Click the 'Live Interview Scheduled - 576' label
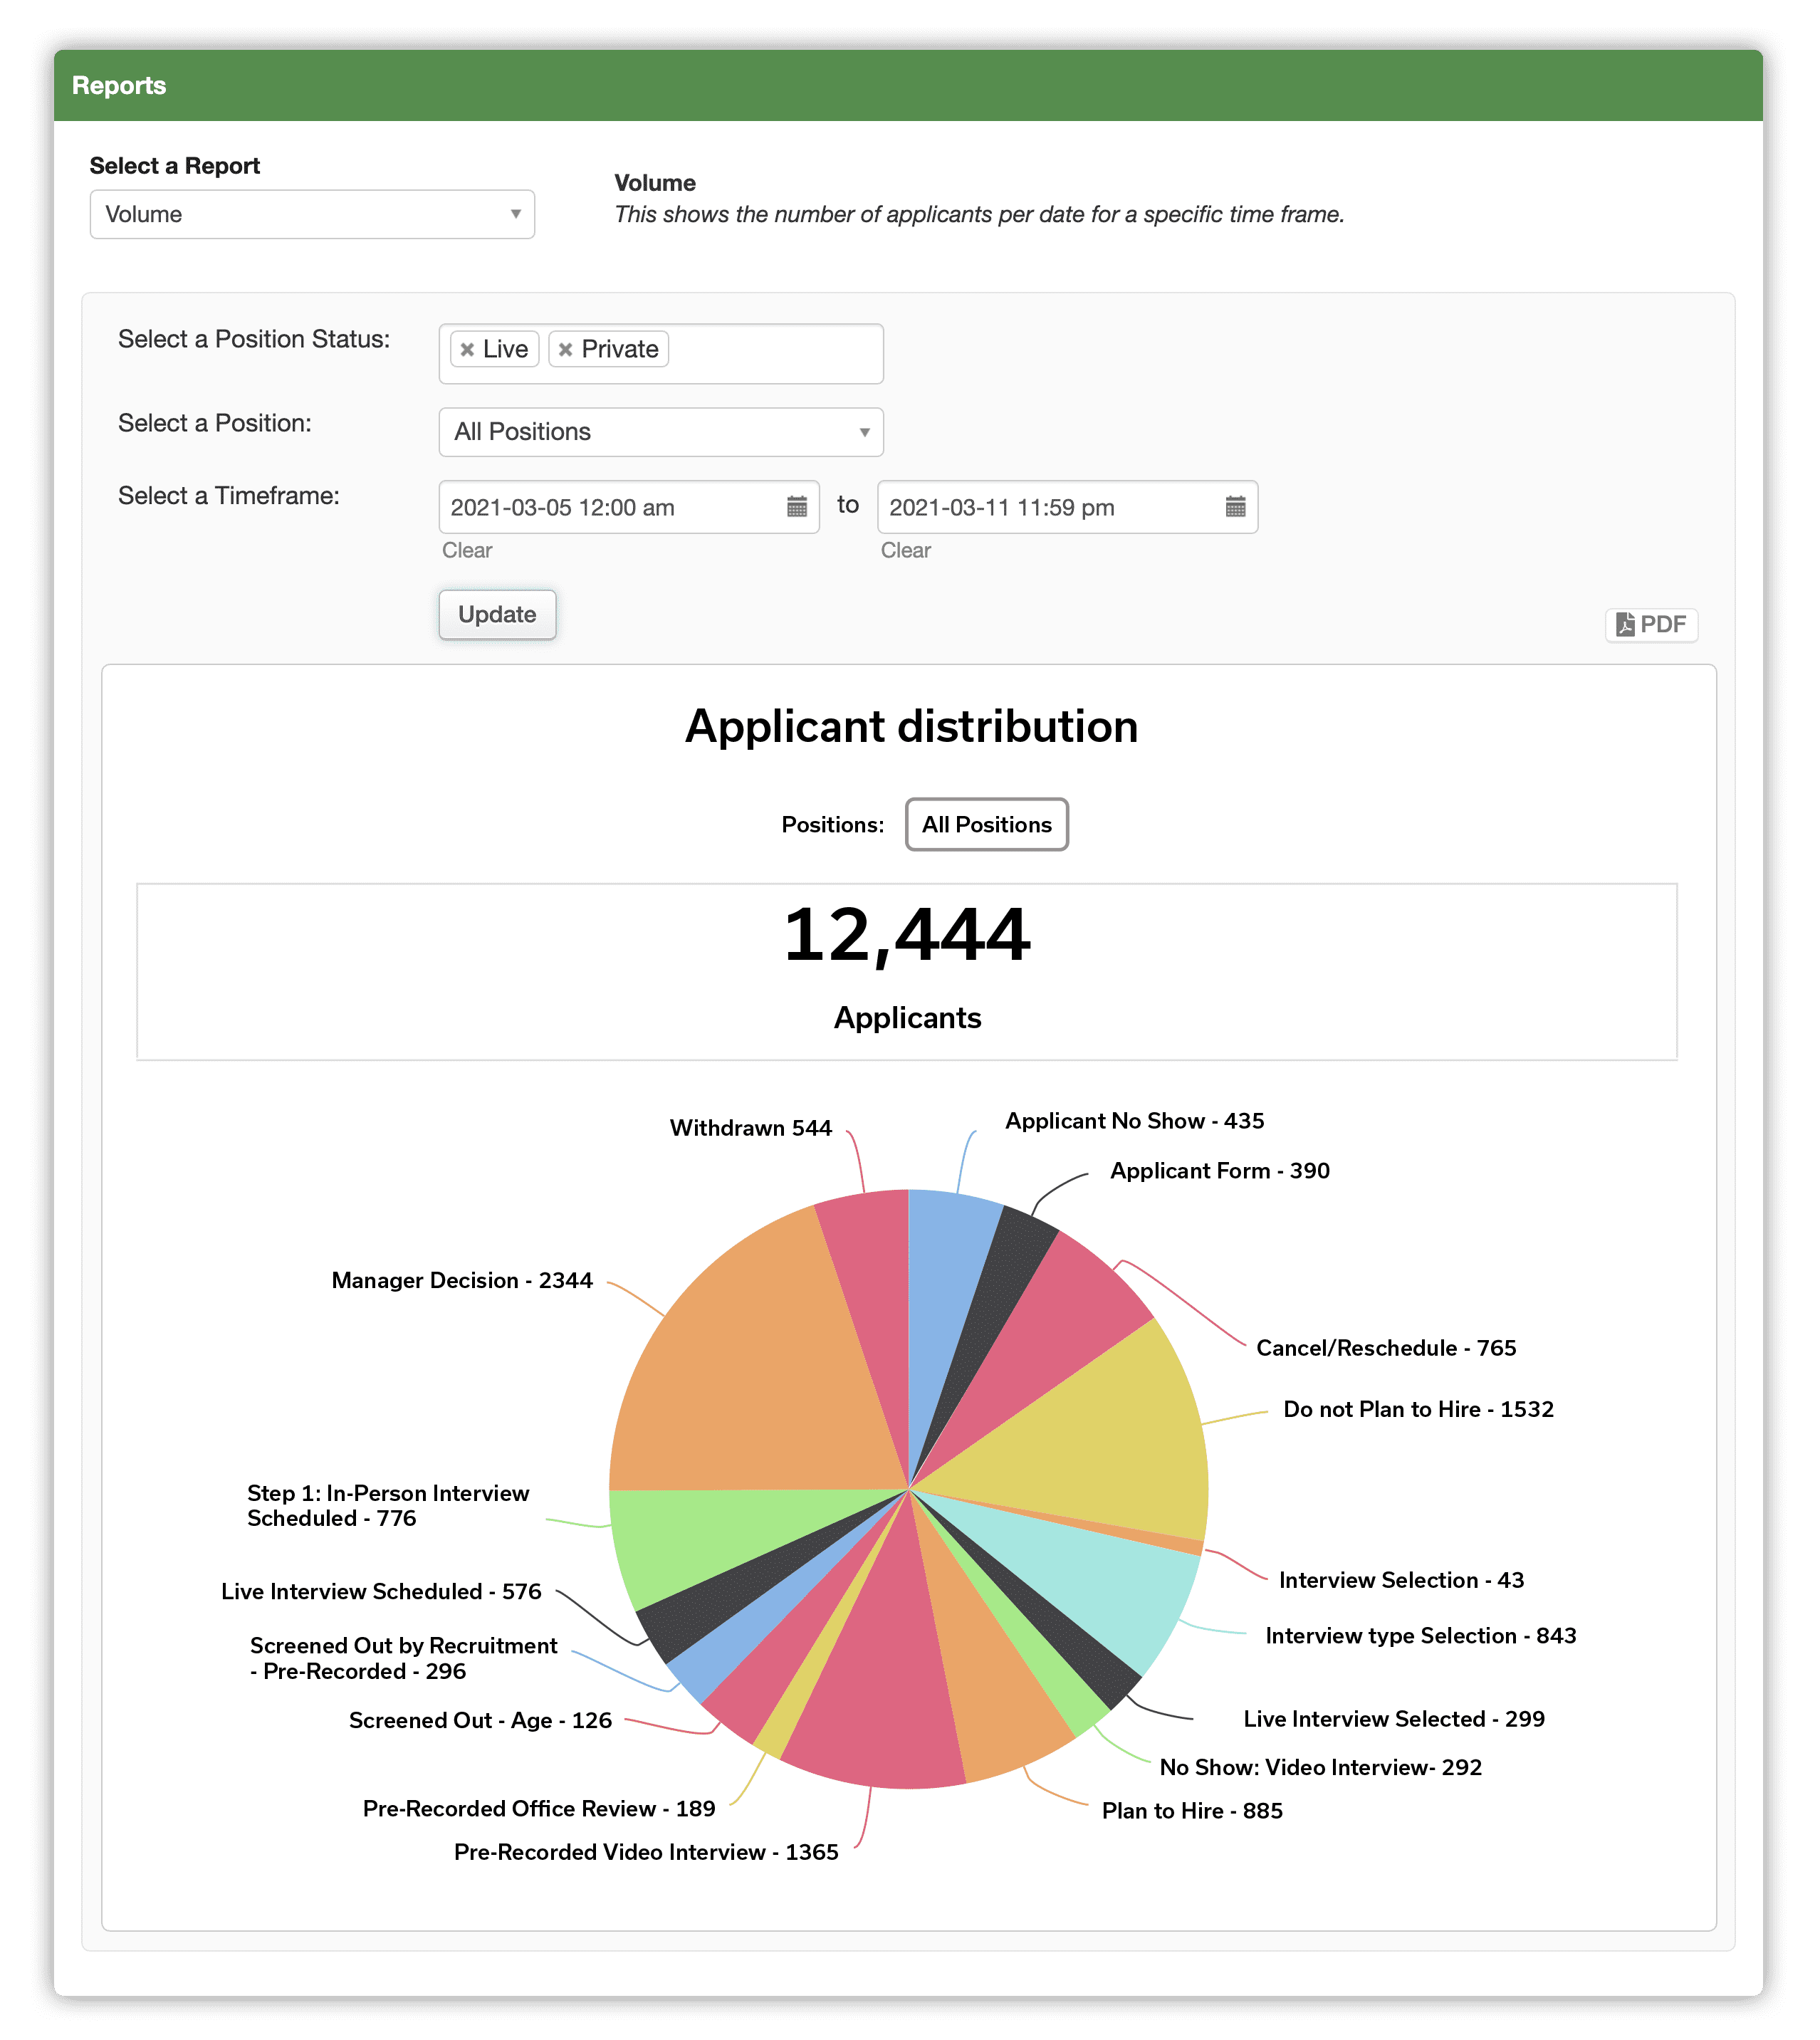This screenshot has width=1820, height=2040. coord(381,1591)
